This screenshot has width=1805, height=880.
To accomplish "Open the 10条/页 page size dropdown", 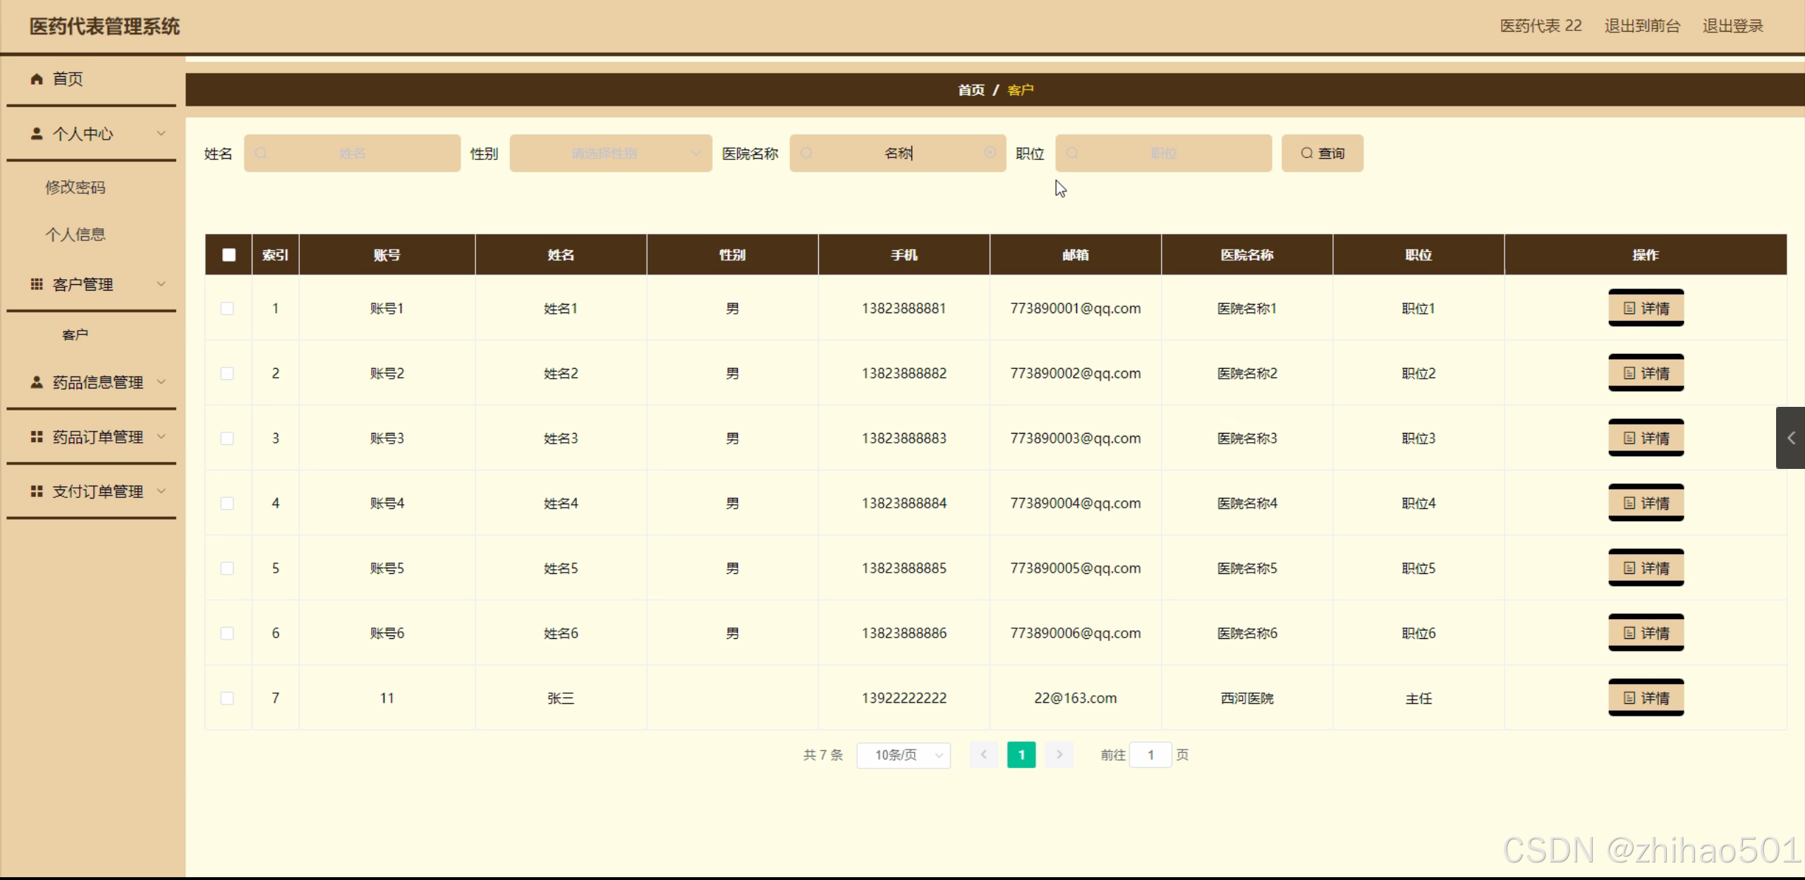I will click(904, 755).
